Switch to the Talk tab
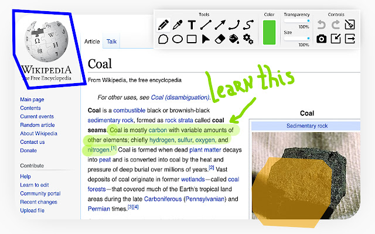This screenshot has height=234, width=375. click(111, 42)
